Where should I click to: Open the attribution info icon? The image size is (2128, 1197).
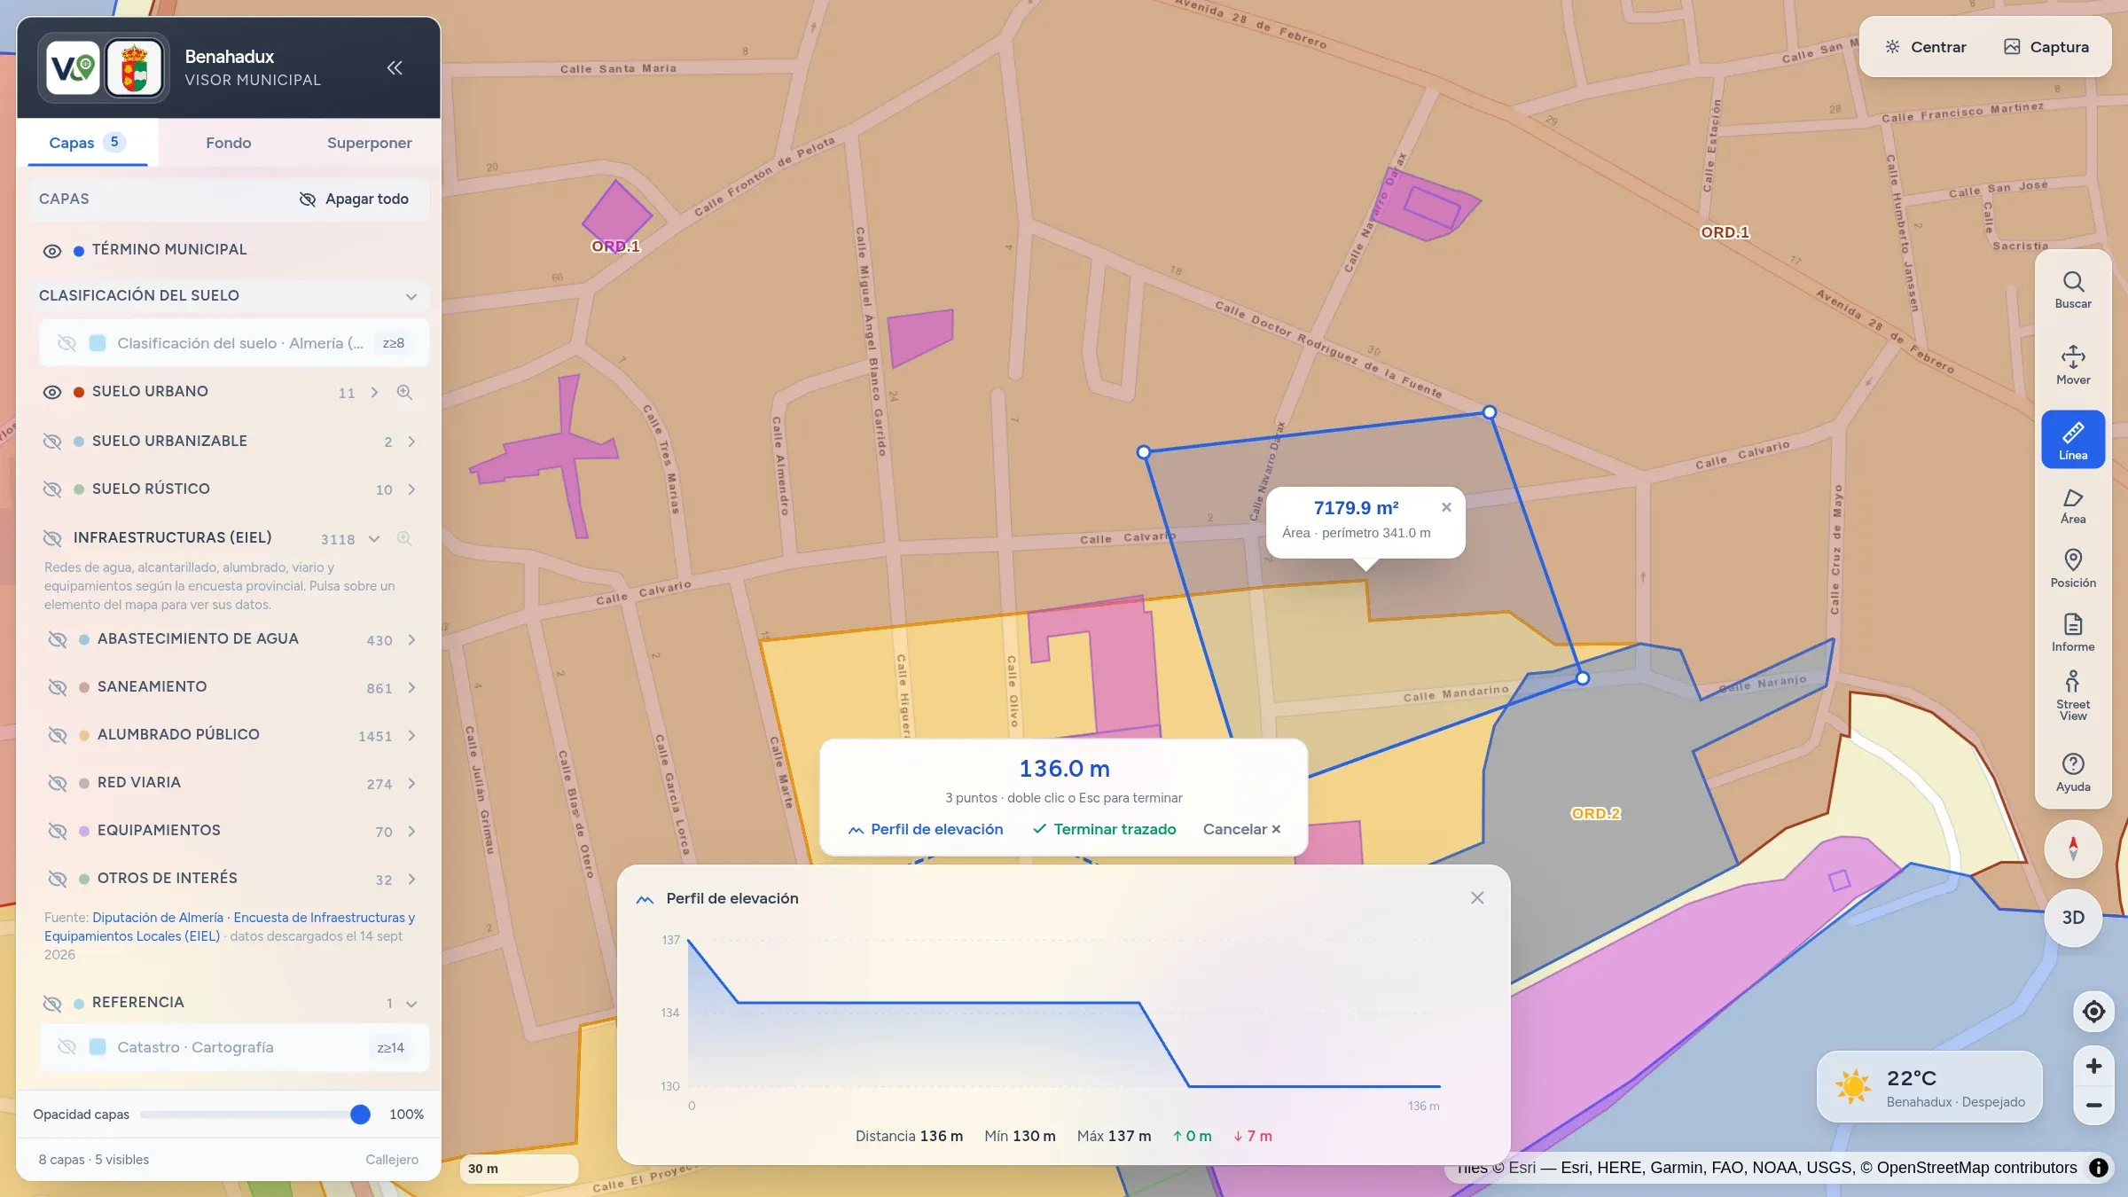tap(2099, 1168)
